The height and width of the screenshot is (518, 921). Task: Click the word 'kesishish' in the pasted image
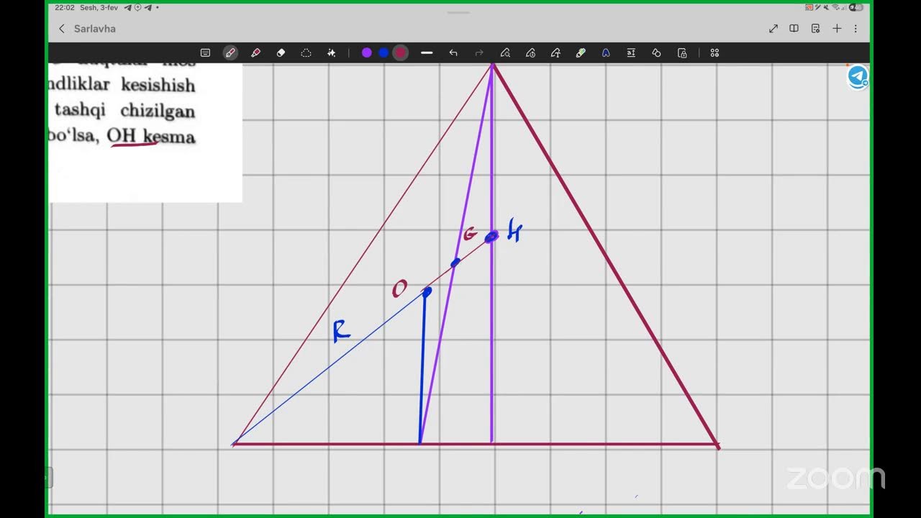tap(158, 85)
